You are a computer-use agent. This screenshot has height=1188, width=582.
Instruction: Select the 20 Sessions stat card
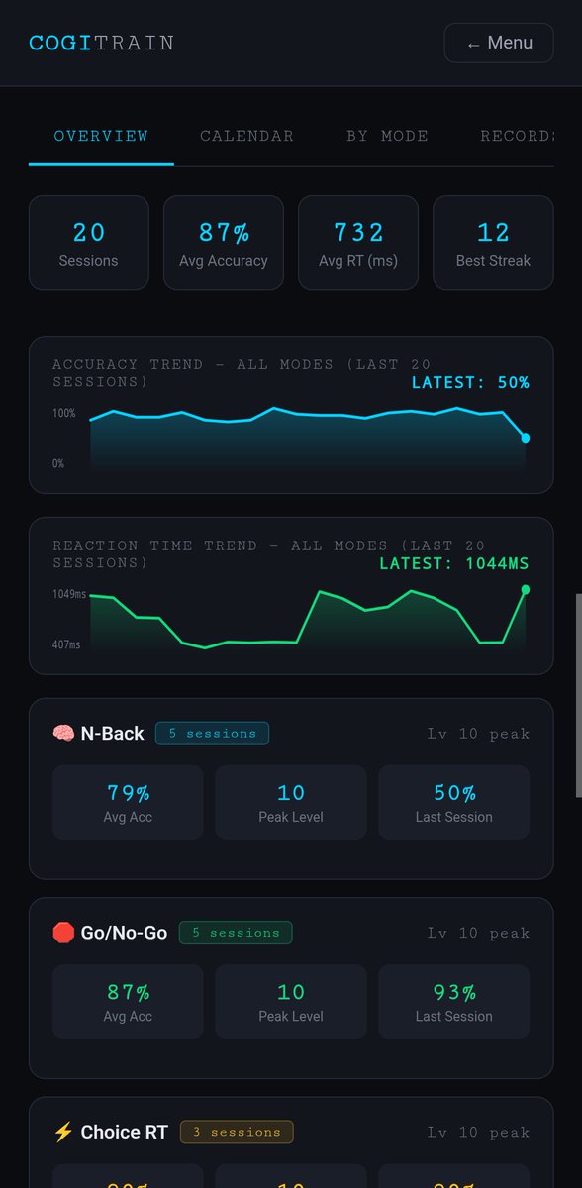89,243
